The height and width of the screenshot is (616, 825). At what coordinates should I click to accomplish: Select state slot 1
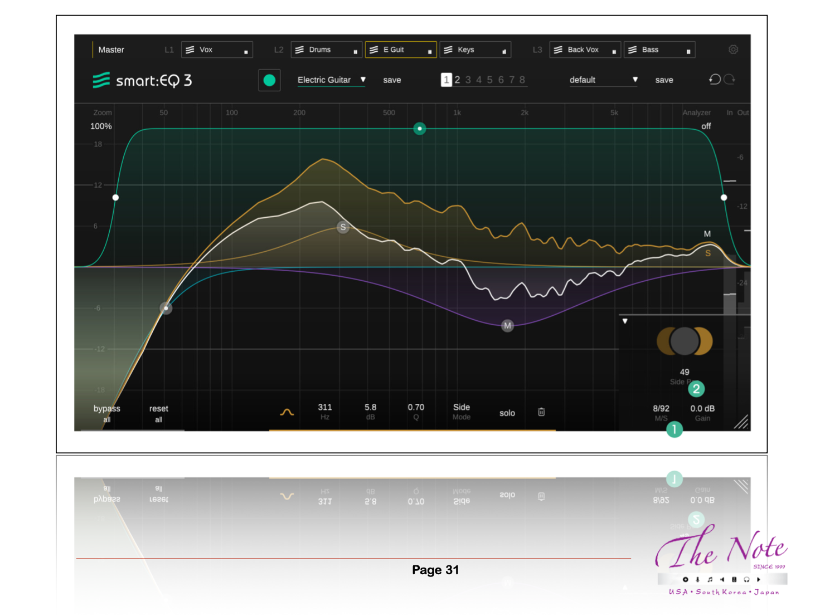tap(446, 80)
